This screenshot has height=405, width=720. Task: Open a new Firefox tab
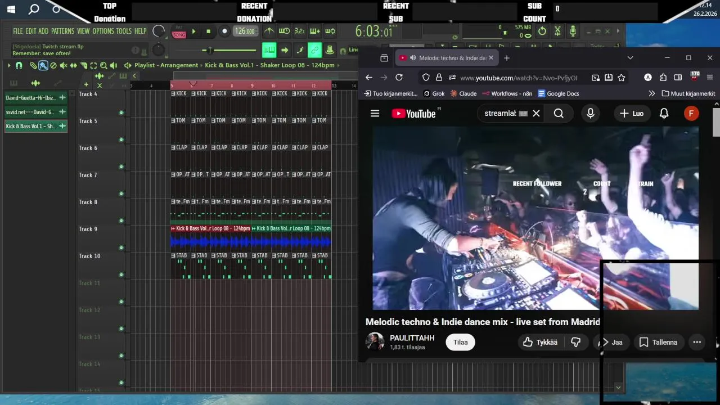click(x=506, y=57)
